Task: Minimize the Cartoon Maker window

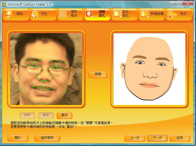Action: tap(172, 3)
